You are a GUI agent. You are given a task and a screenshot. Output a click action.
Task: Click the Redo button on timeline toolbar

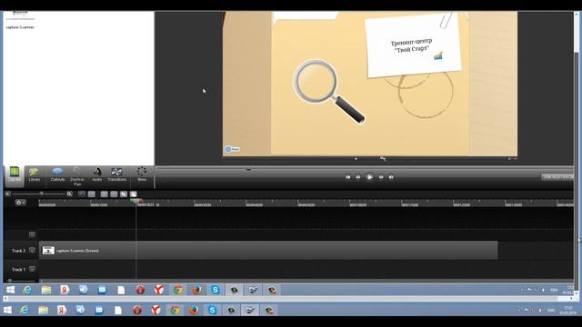92,193
